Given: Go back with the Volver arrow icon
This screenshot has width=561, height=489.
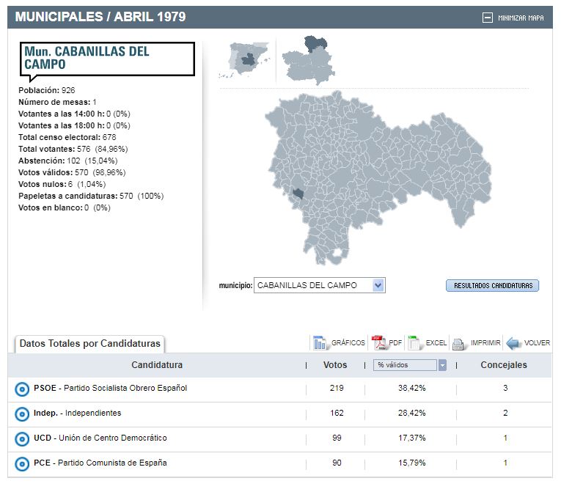Looking at the screenshot, I should (513, 343).
